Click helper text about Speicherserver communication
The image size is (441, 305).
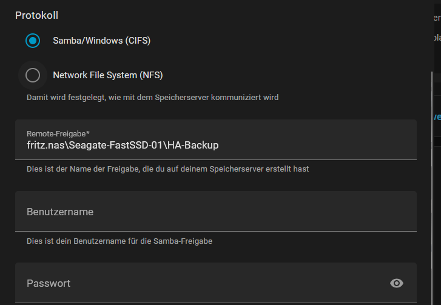point(152,98)
